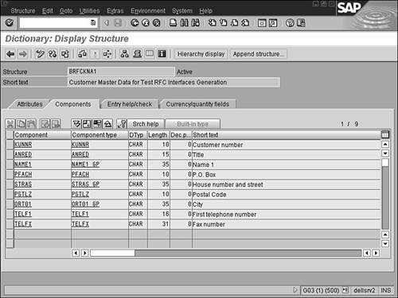Open the Help question mark icon
This screenshot has width=398, height=298.
290,23
